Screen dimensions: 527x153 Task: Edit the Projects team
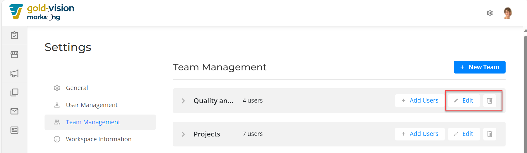(464, 134)
